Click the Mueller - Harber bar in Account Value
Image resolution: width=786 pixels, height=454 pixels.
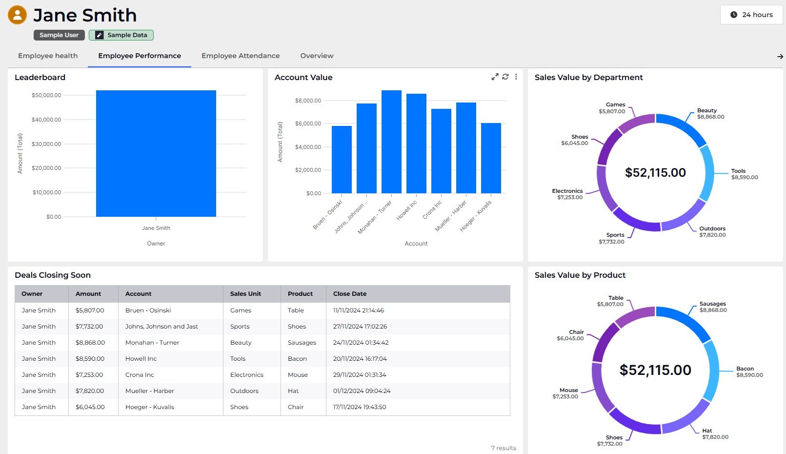[x=466, y=148]
